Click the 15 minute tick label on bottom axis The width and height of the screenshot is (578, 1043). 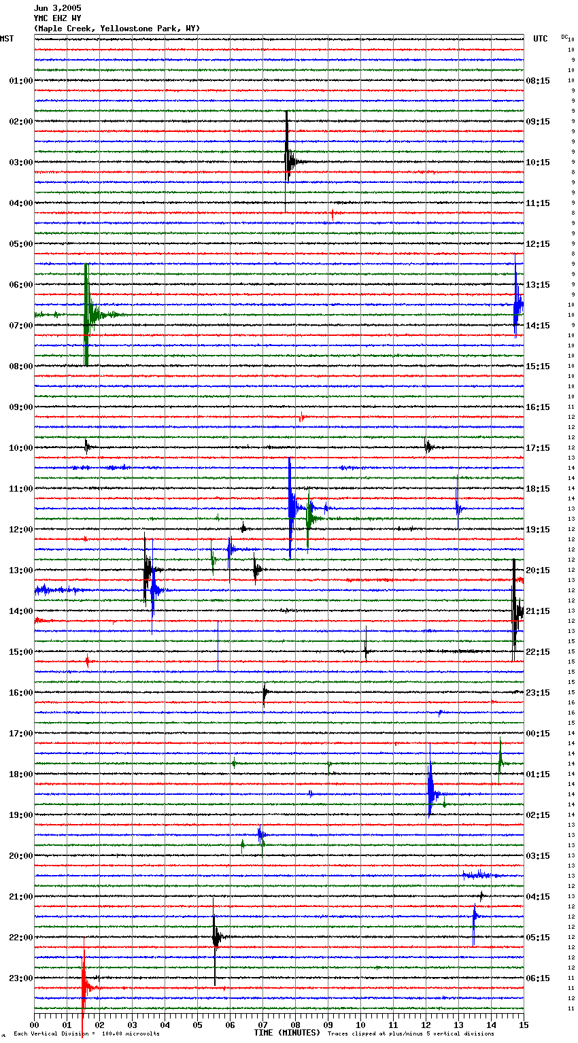524,1025
